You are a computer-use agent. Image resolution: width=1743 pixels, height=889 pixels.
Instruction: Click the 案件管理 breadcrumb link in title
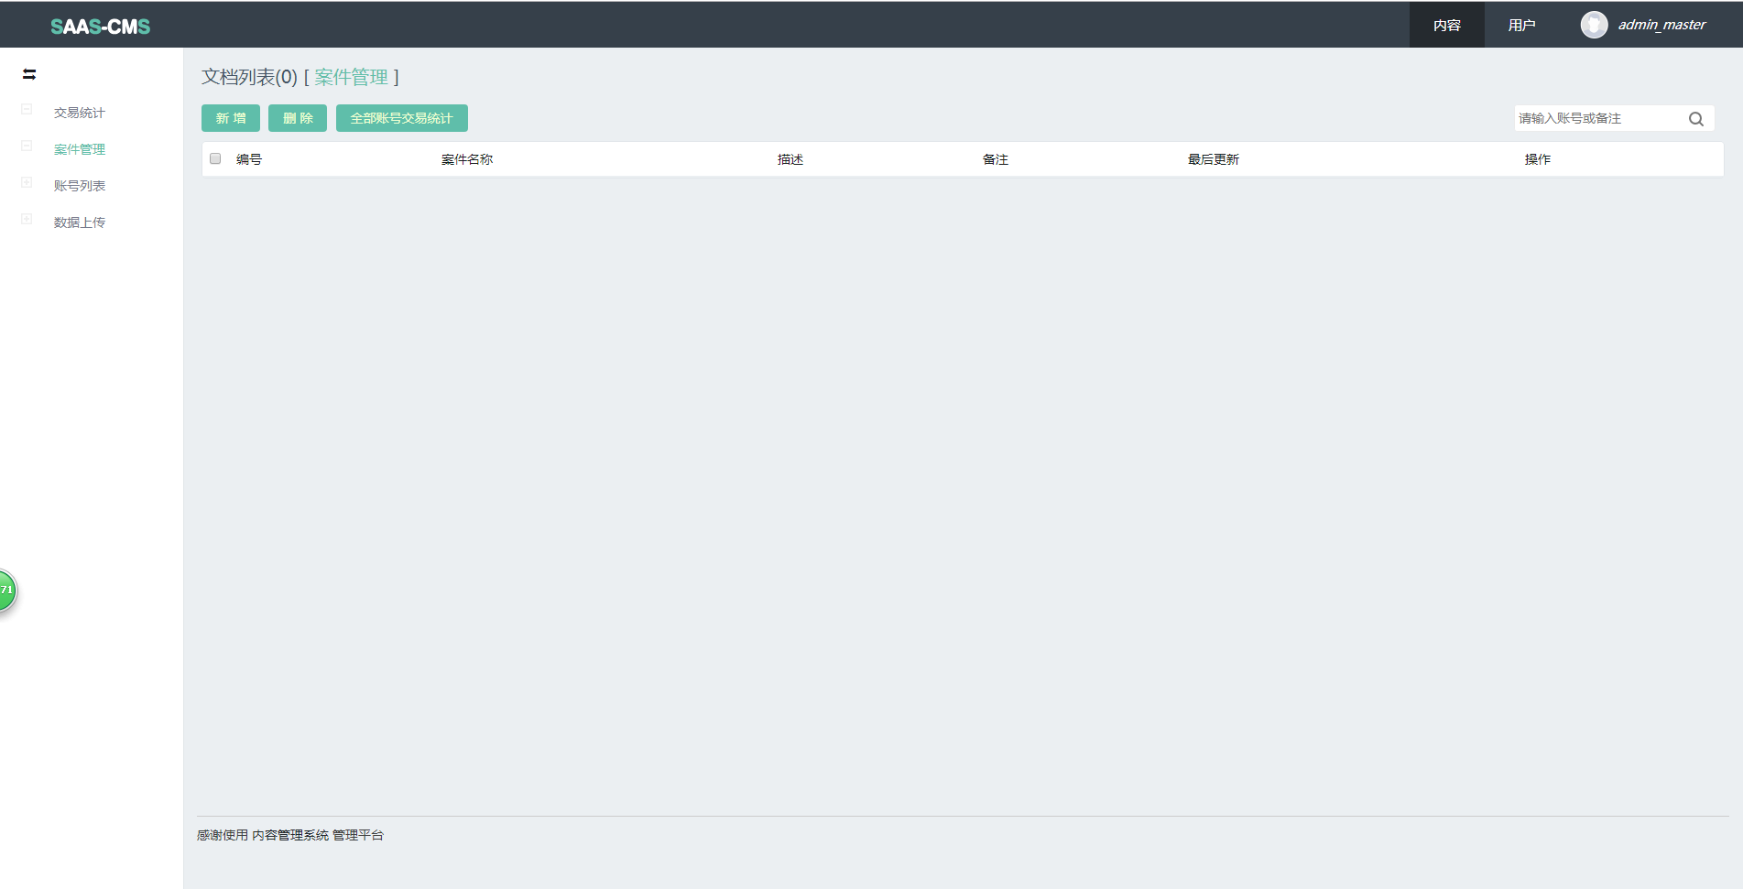[x=351, y=77]
